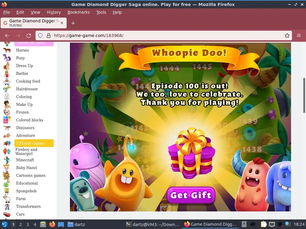Open the Educational category
This screenshot has width=306, height=229.
(27, 183)
